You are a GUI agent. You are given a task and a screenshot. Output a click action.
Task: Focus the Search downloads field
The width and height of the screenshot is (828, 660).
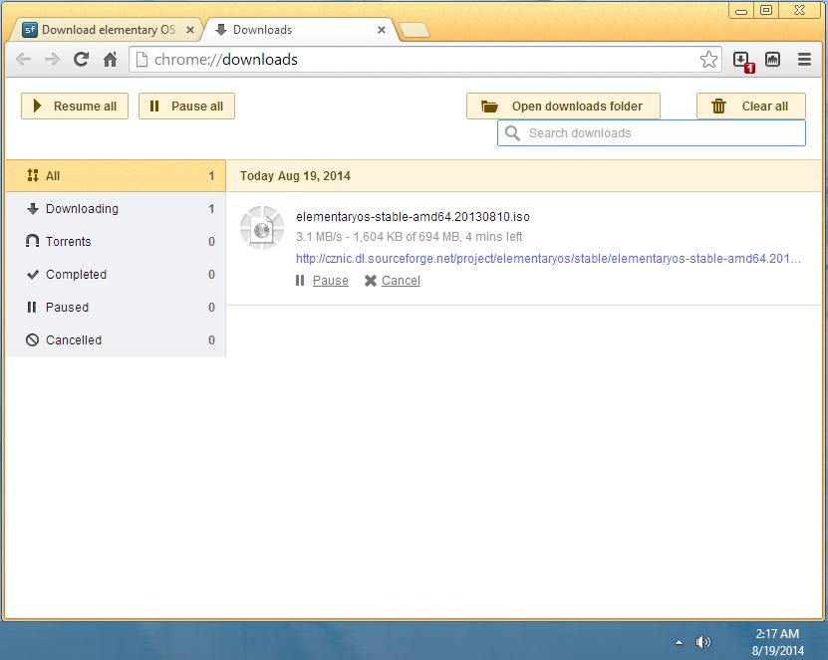[651, 133]
